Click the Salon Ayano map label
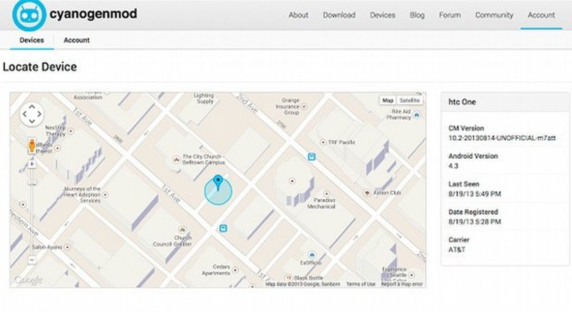Viewport: 572px width, 312px height. tap(48, 247)
